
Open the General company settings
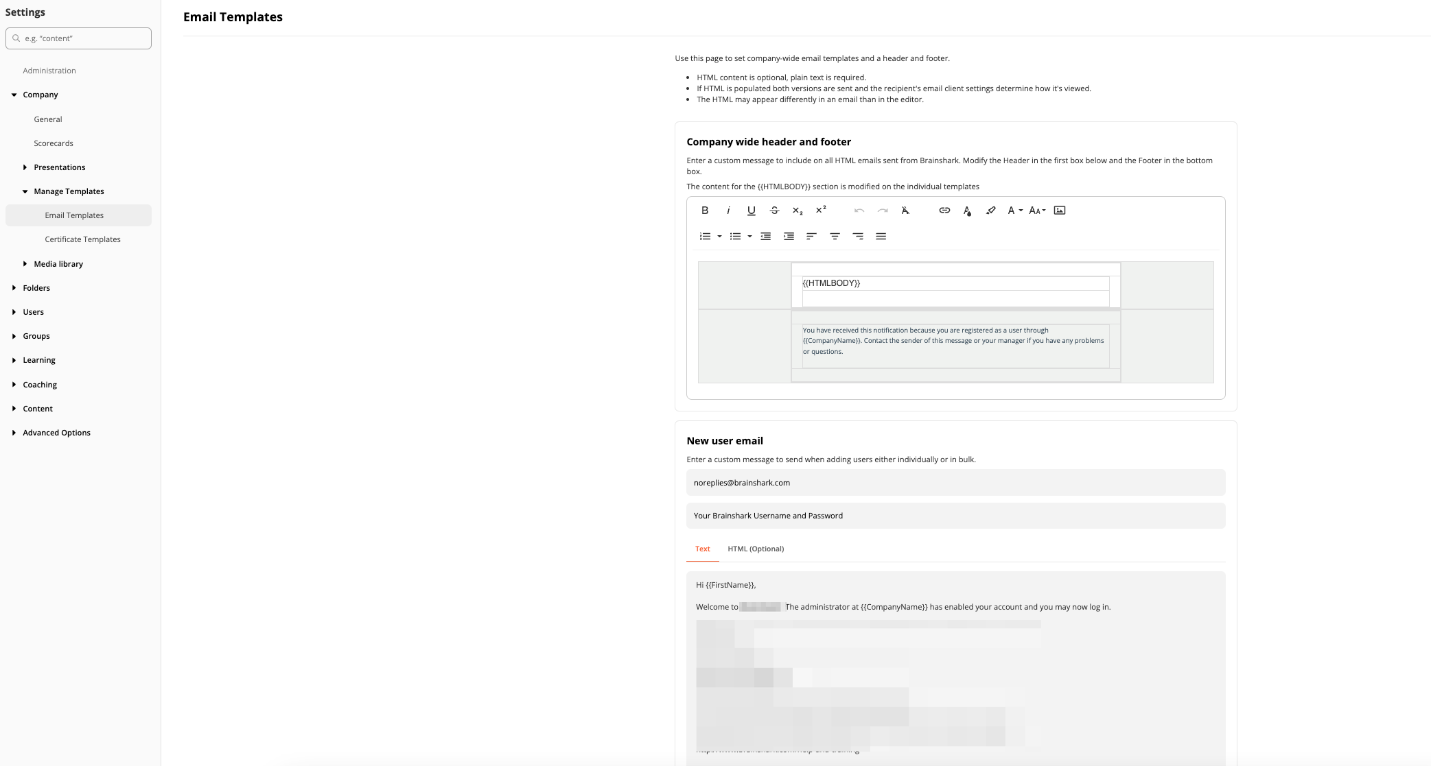[x=48, y=119]
